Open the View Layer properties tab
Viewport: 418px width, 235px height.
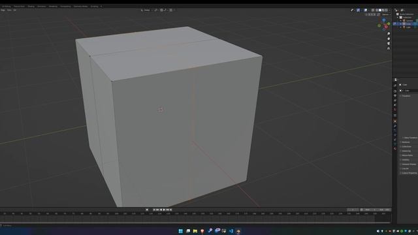395,100
